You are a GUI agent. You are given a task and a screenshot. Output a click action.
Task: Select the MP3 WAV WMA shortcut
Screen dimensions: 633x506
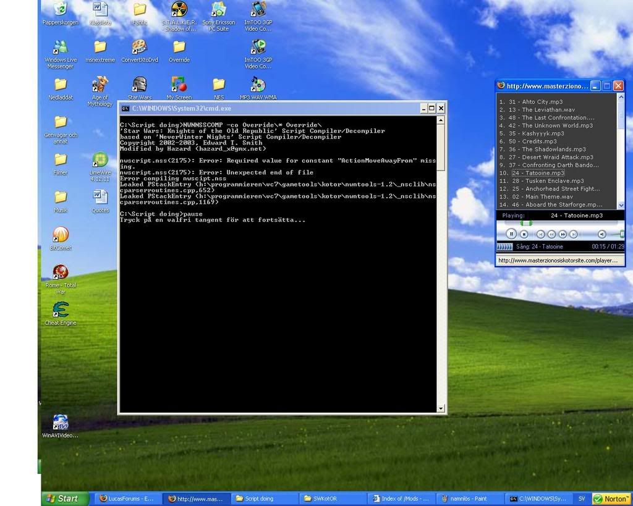pos(258,88)
